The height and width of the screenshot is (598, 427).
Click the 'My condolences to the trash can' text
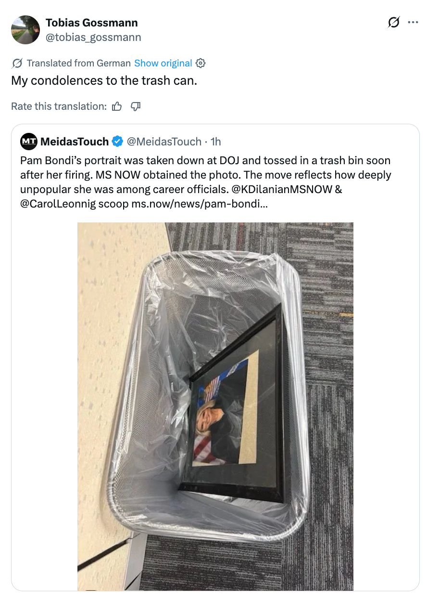click(x=104, y=80)
